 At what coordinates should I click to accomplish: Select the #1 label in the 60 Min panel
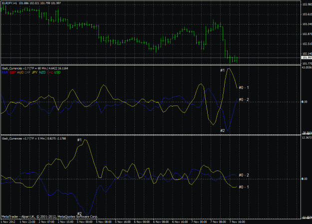222,70
